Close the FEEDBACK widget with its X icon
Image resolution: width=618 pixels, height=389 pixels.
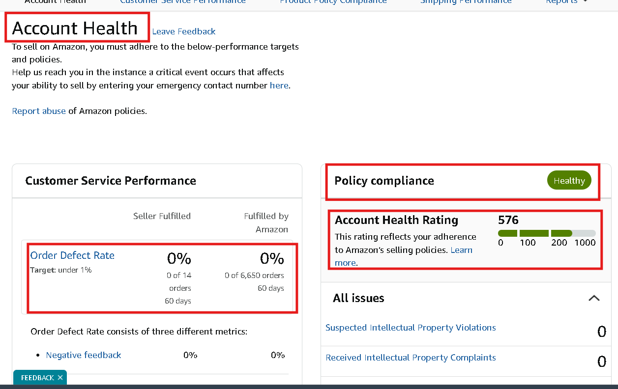(x=60, y=378)
